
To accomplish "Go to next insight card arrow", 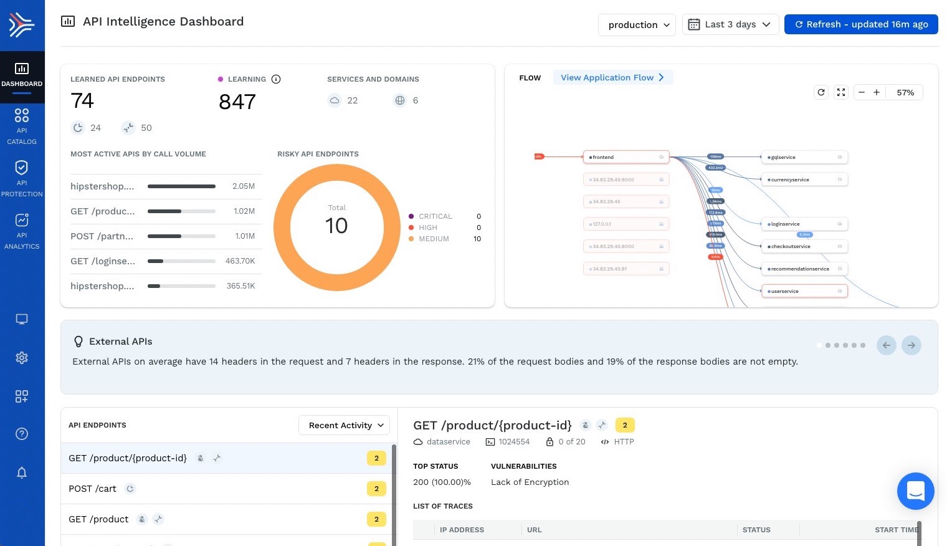I will [911, 345].
